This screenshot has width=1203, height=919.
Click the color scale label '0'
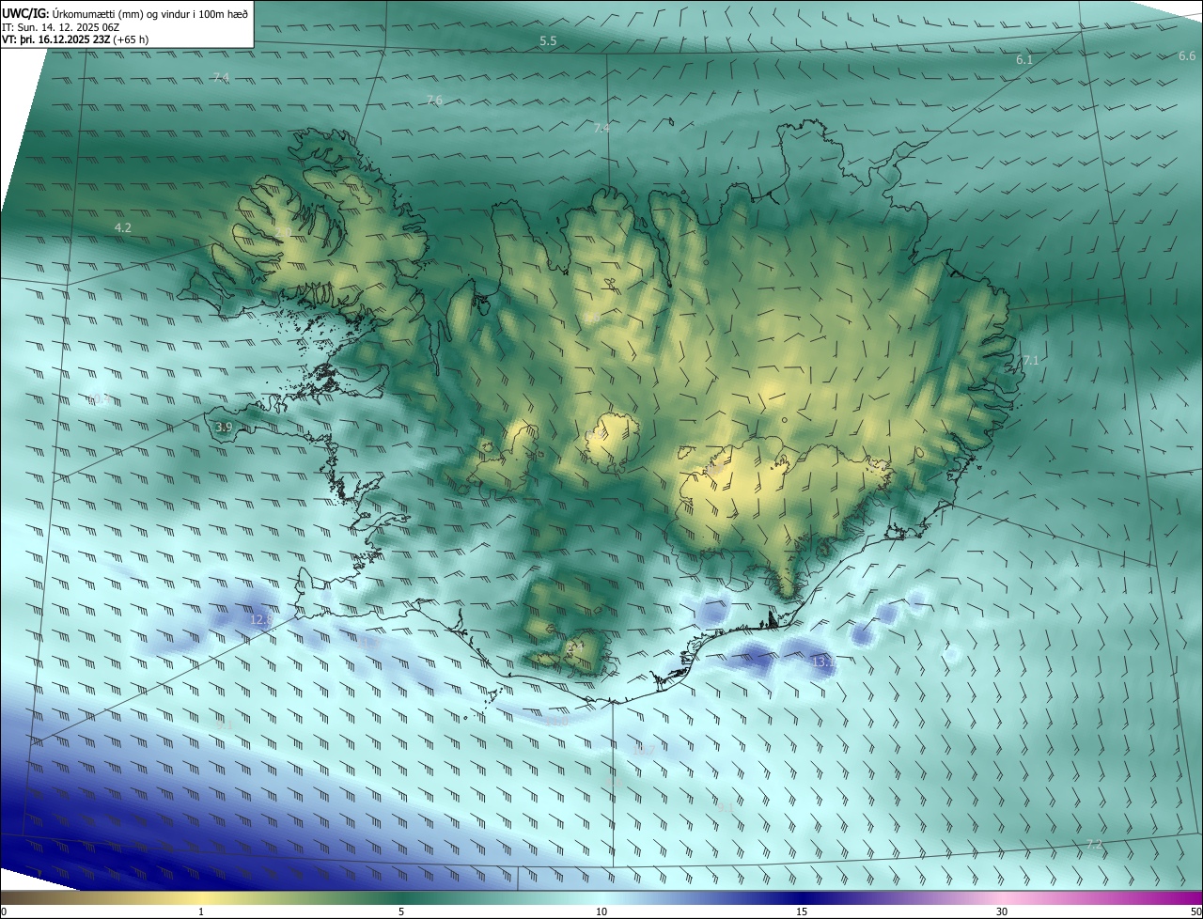click(4, 912)
